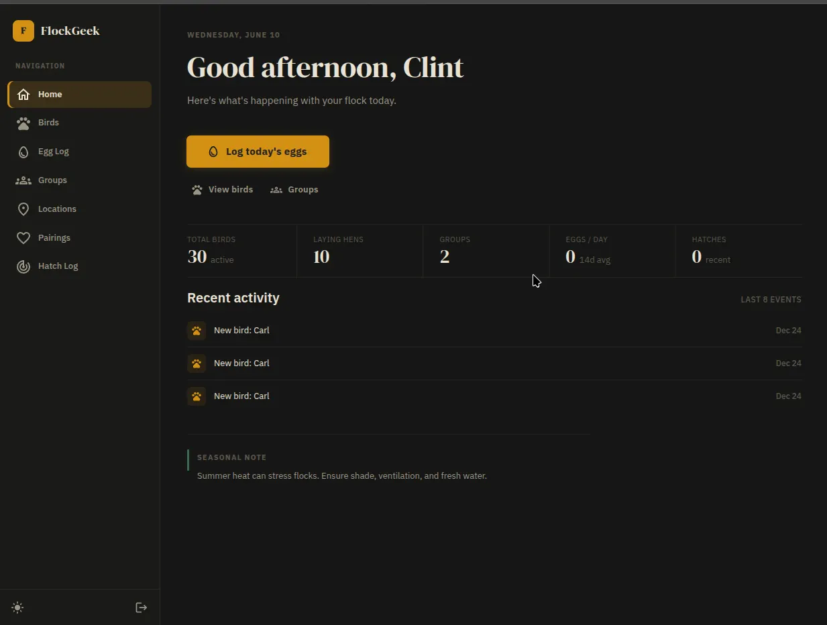This screenshot has height=625, width=827.
Task: Click the View birds link
Action: [222, 190]
